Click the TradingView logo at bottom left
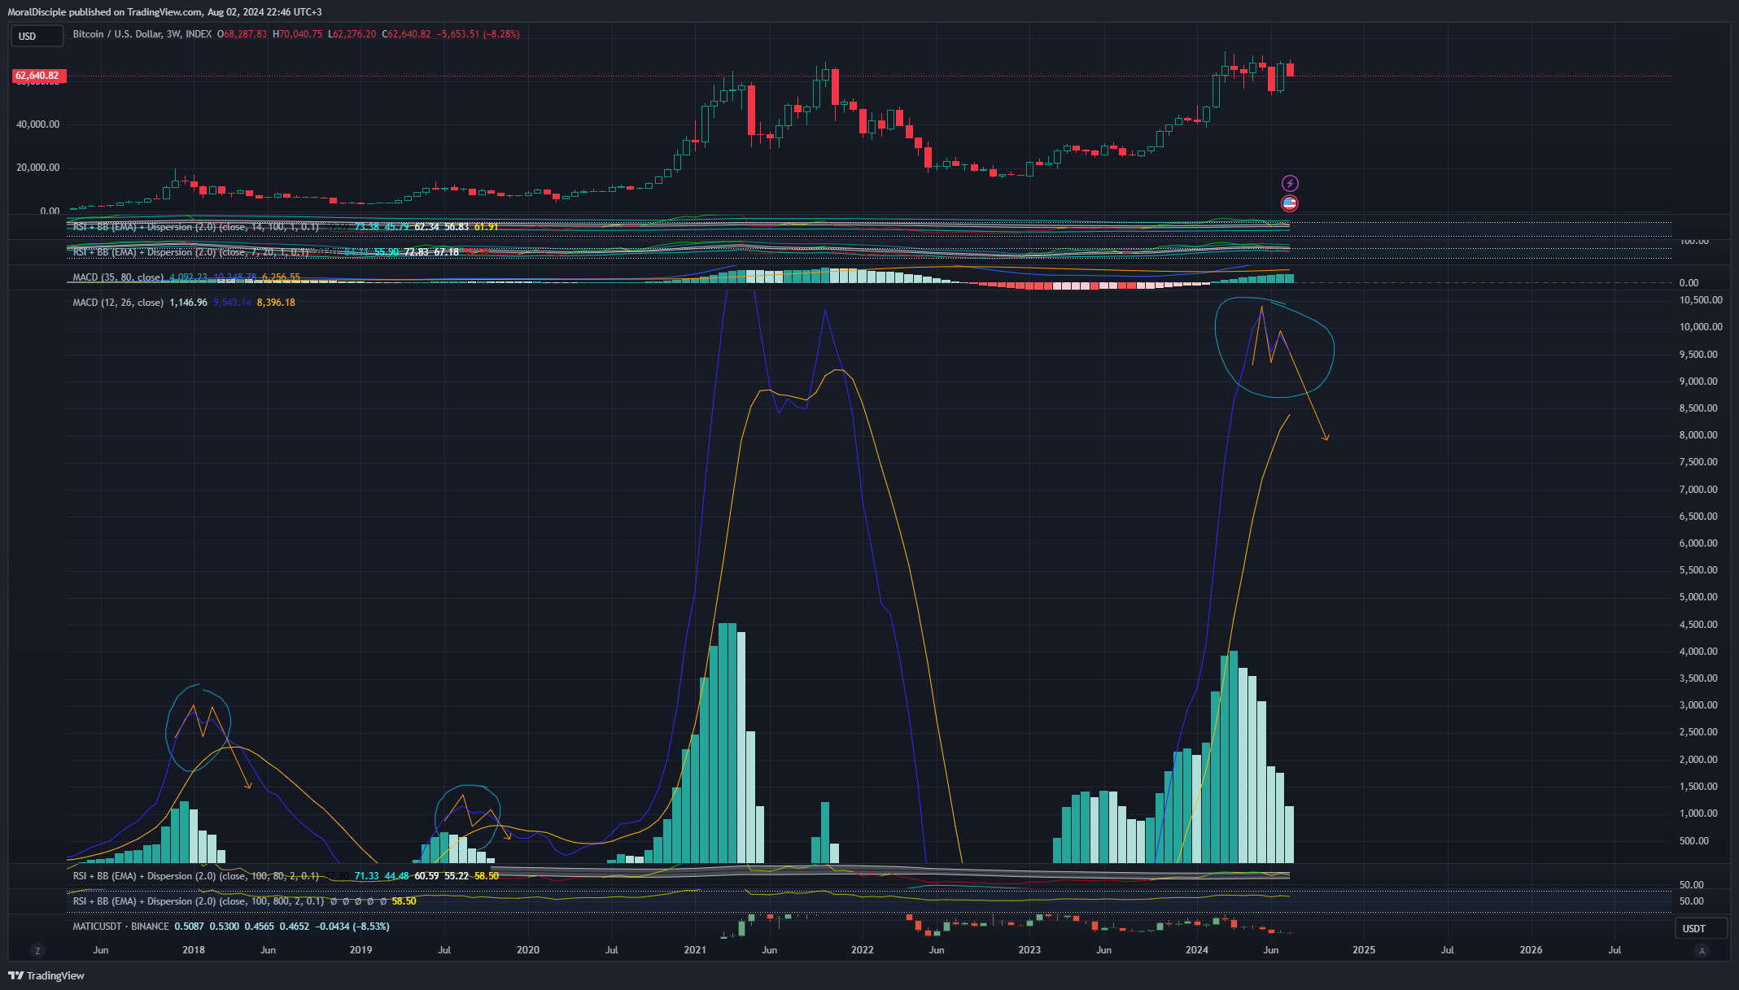This screenshot has height=990, width=1739. pos(46,975)
